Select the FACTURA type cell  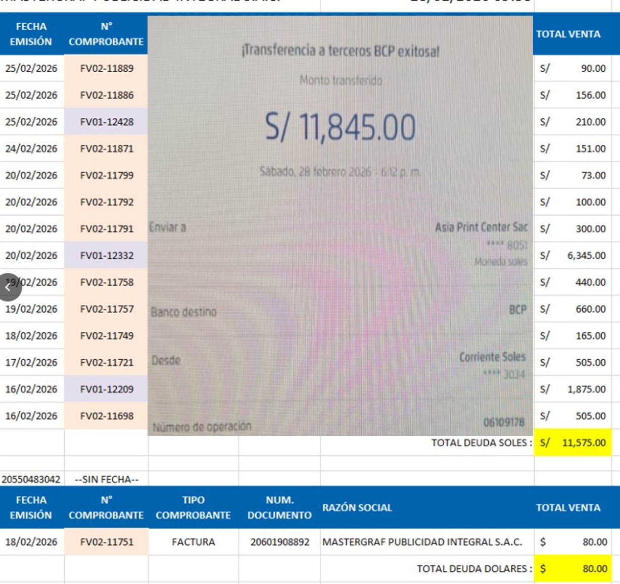[193, 542]
